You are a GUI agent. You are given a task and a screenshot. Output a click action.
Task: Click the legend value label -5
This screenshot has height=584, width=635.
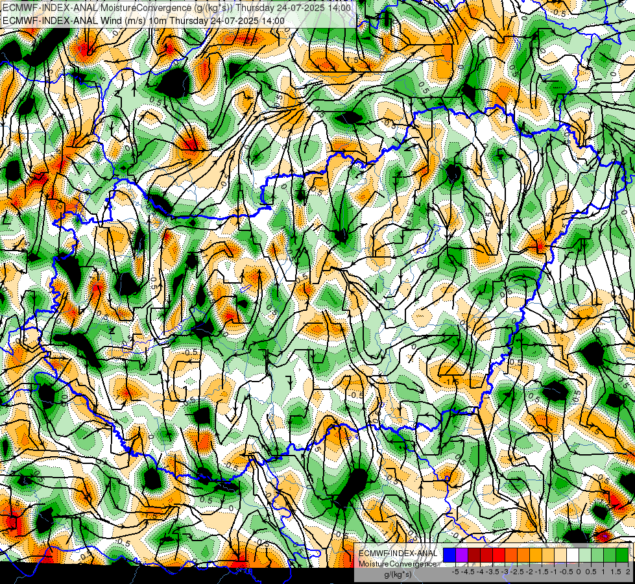455,572
